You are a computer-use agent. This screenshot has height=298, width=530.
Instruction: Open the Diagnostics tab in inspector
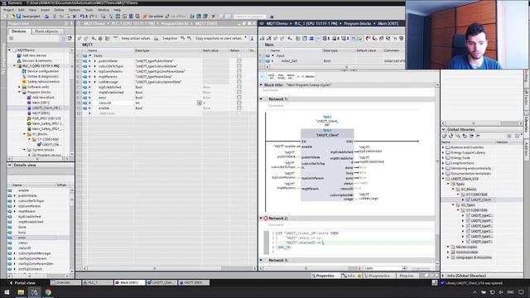(378, 276)
